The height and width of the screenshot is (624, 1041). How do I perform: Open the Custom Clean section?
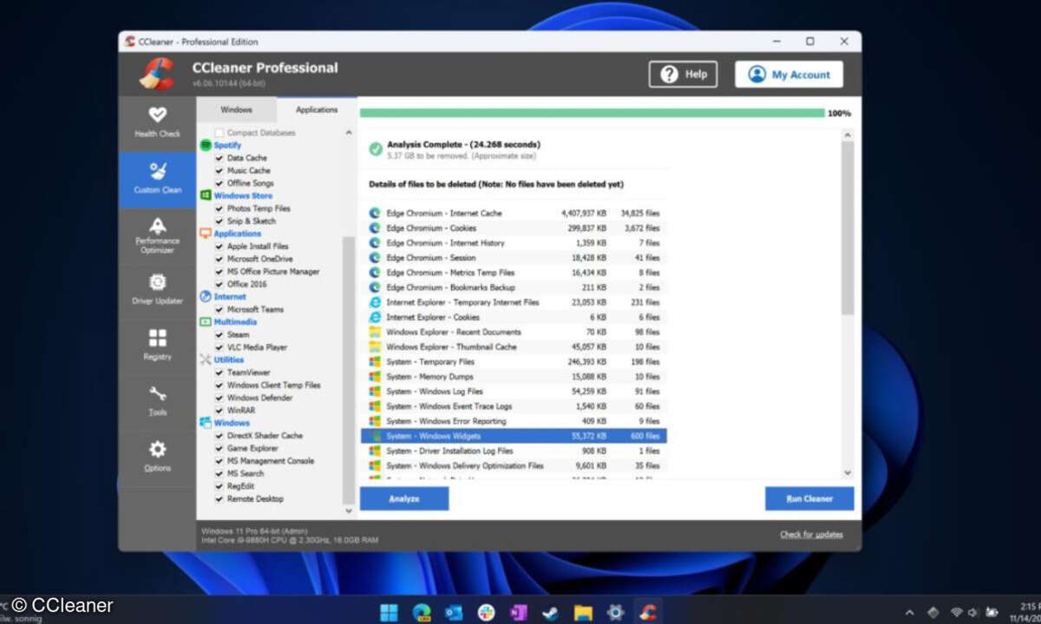coord(157,179)
